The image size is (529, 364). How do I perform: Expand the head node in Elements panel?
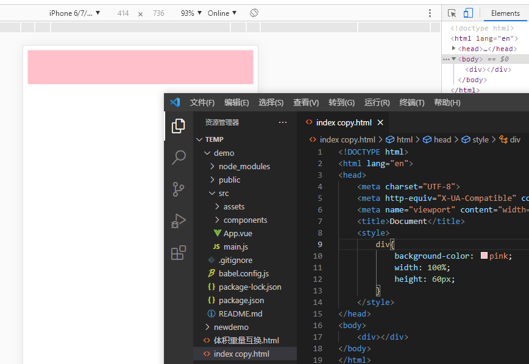[x=454, y=49]
